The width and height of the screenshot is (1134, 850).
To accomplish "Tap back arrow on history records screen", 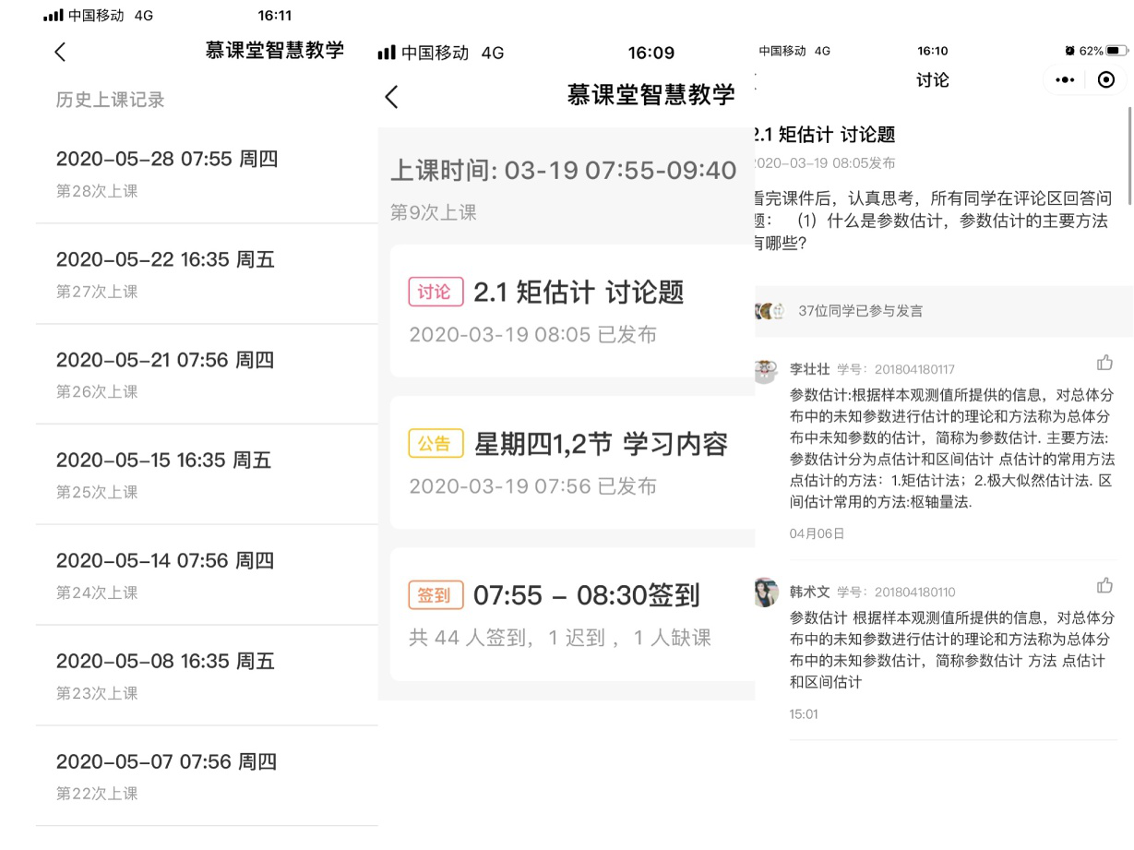I will (61, 52).
